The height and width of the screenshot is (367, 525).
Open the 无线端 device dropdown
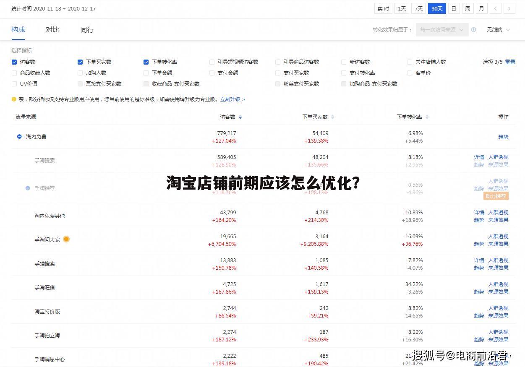pyautogui.click(x=498, y=30)
